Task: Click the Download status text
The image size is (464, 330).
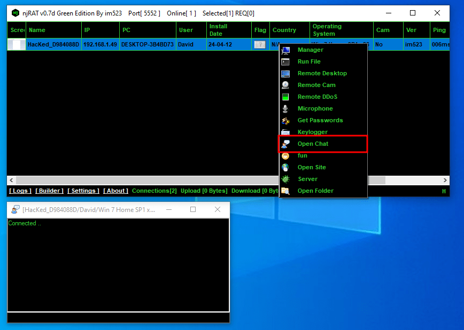Action: 255,191
